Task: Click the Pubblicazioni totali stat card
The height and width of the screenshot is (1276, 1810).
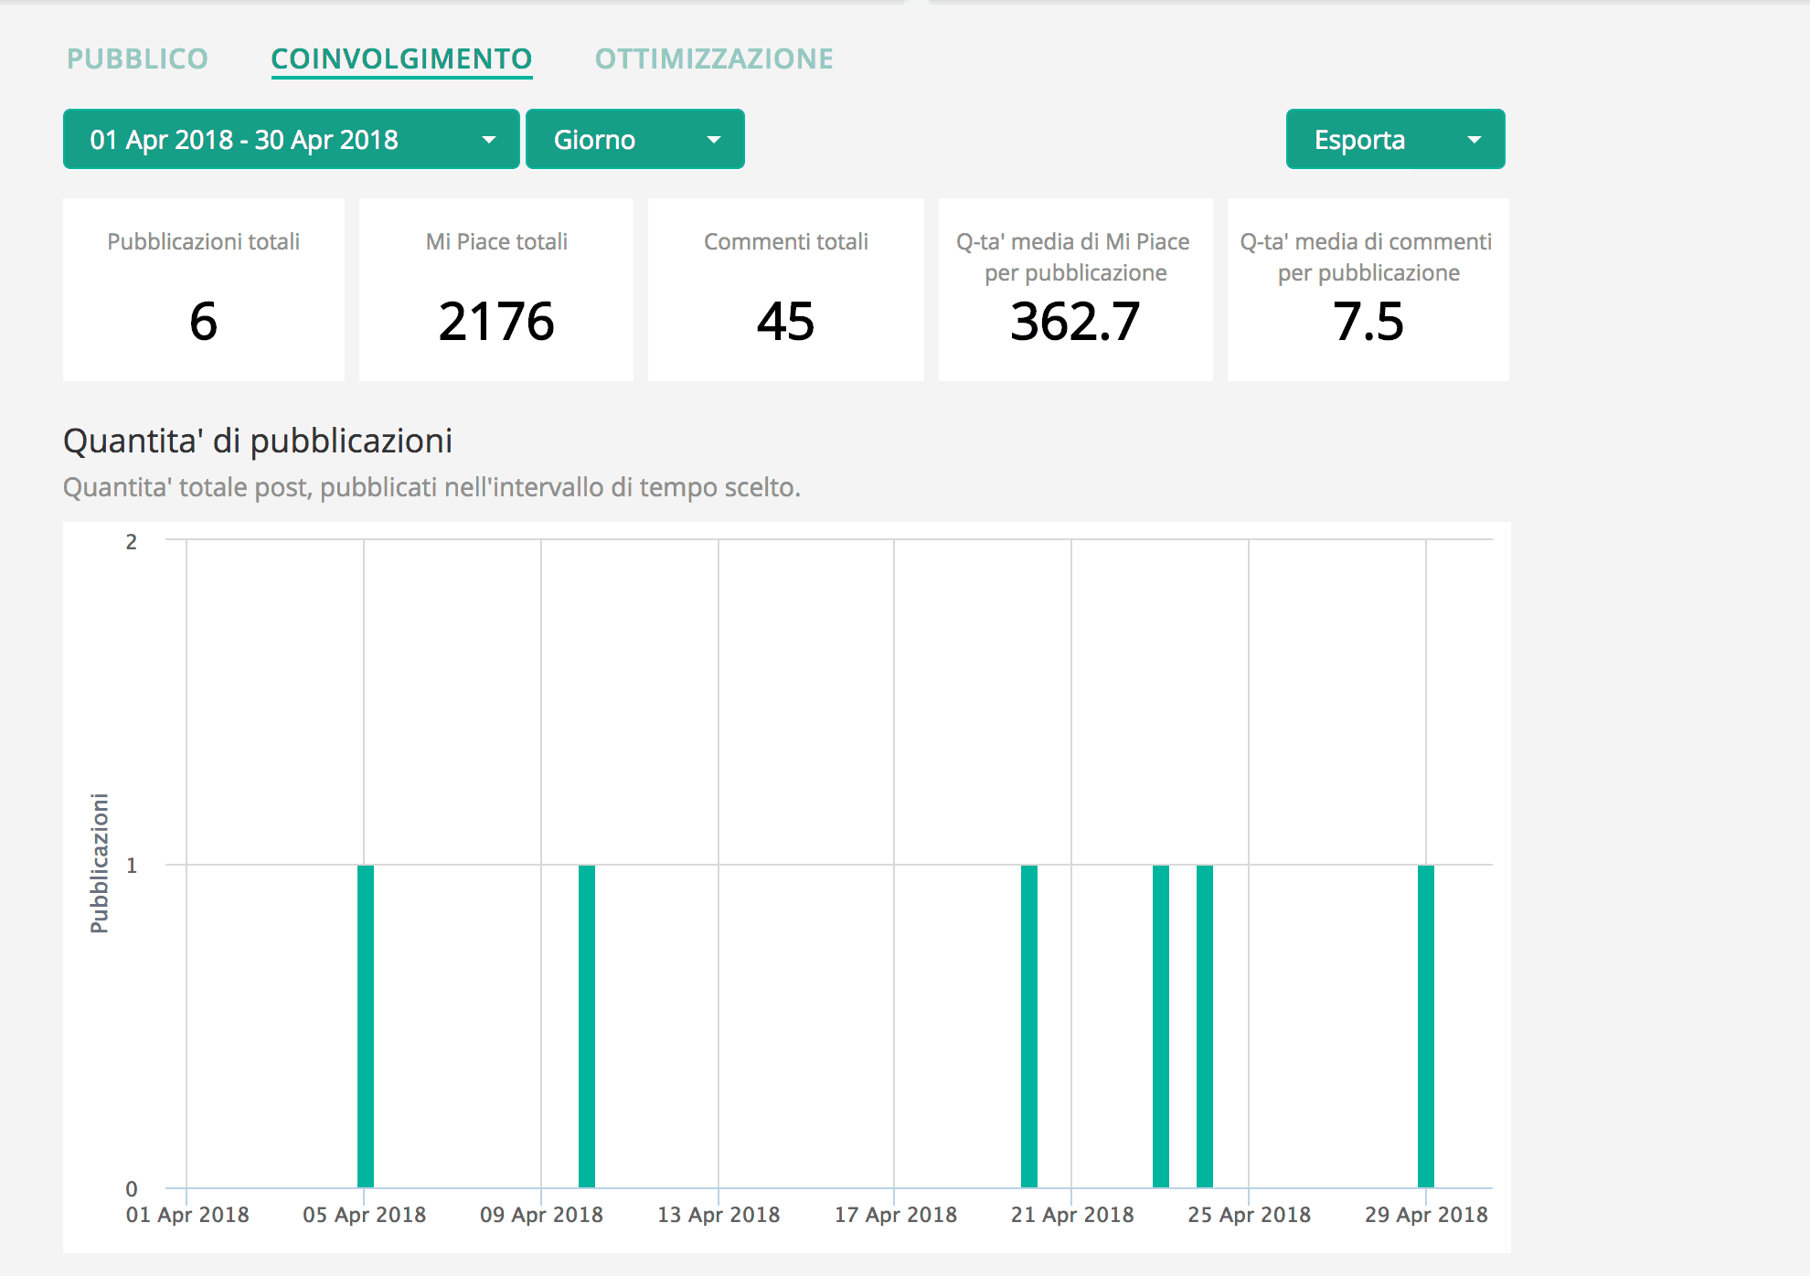Action: [203, 290]
